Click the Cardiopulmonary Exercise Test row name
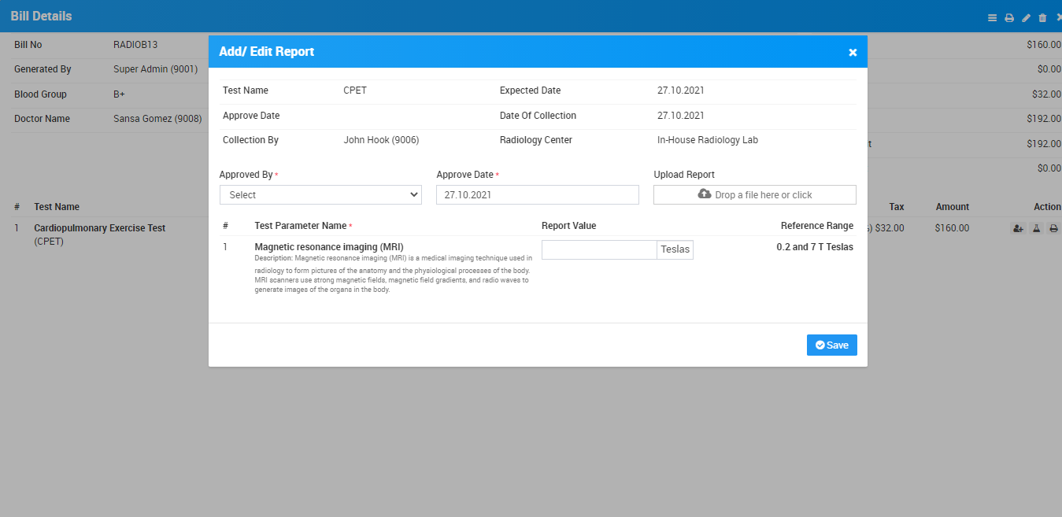The image size is (1062, 517). (x=99, y=228)
